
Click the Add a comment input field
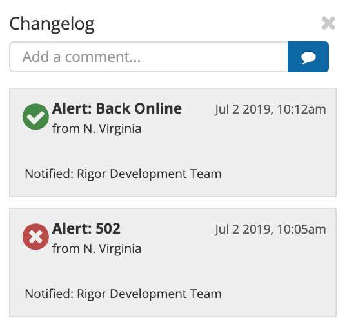(x=148, y=57)
